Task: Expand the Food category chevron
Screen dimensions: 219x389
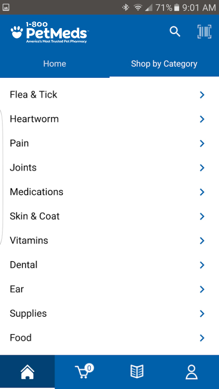Action: [x=202, y=337]
